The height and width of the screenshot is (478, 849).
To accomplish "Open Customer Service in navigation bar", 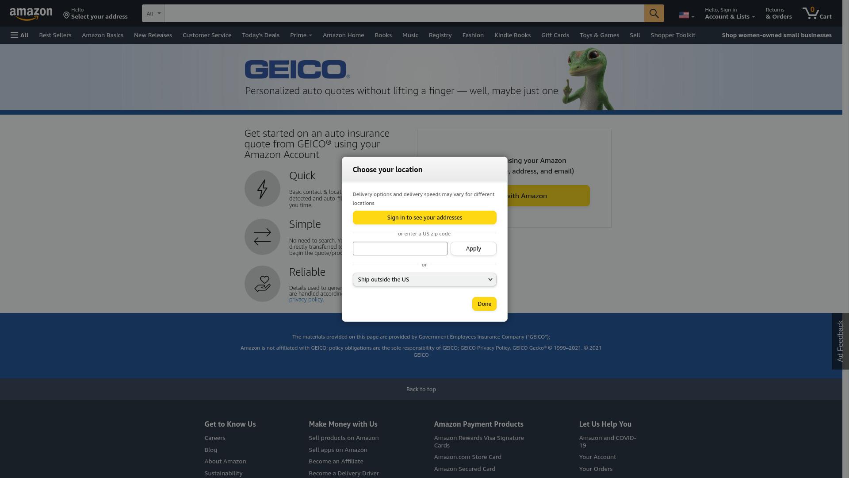I will tap(207, 35).
